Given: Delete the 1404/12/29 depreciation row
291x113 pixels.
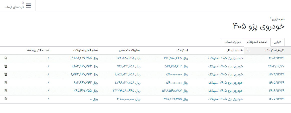Looking at the screenshot, I should point(6,74).
